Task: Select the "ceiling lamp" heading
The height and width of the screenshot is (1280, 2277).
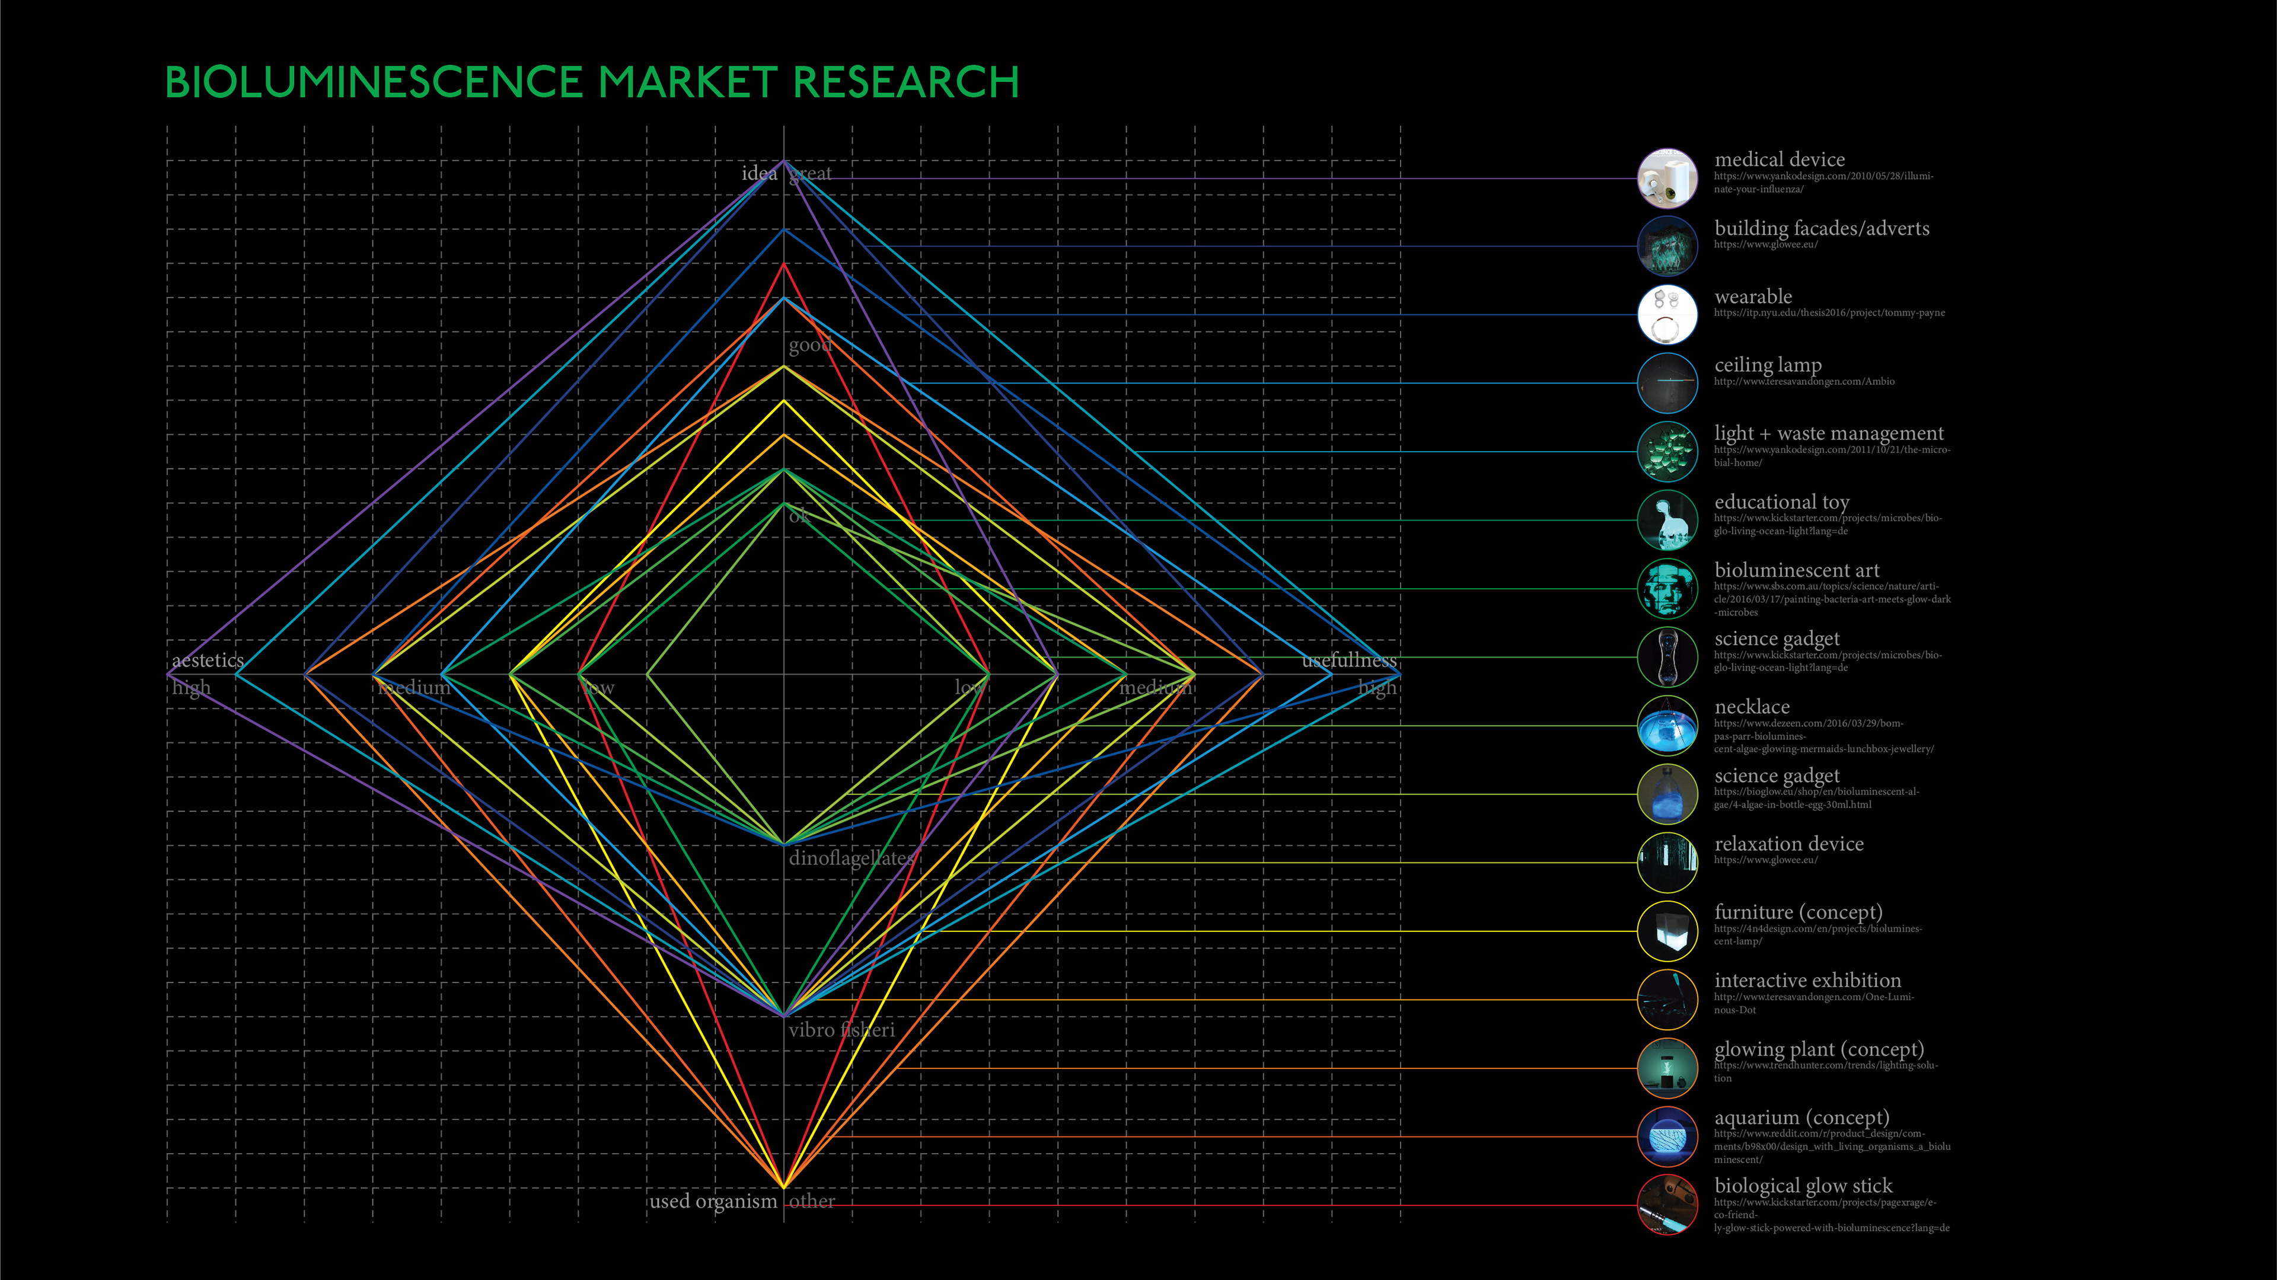Action: click(x=1768, y=365)
